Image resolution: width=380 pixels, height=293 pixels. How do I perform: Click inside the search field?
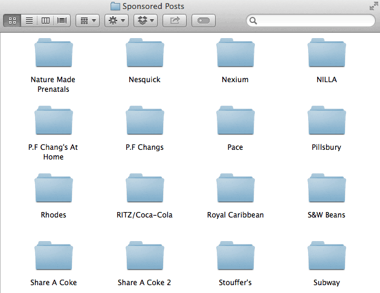coord(311,21)
